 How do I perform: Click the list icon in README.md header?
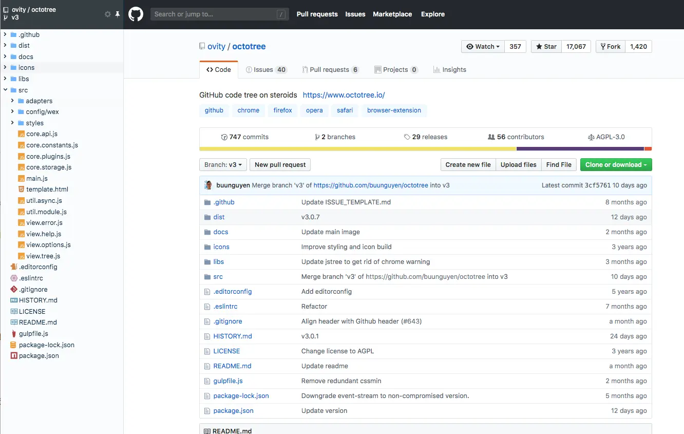(x=207, y=431)
